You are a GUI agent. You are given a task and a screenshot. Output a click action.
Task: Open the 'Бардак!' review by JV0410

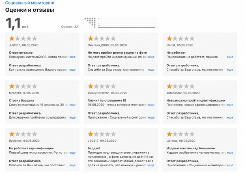(94, 148)
